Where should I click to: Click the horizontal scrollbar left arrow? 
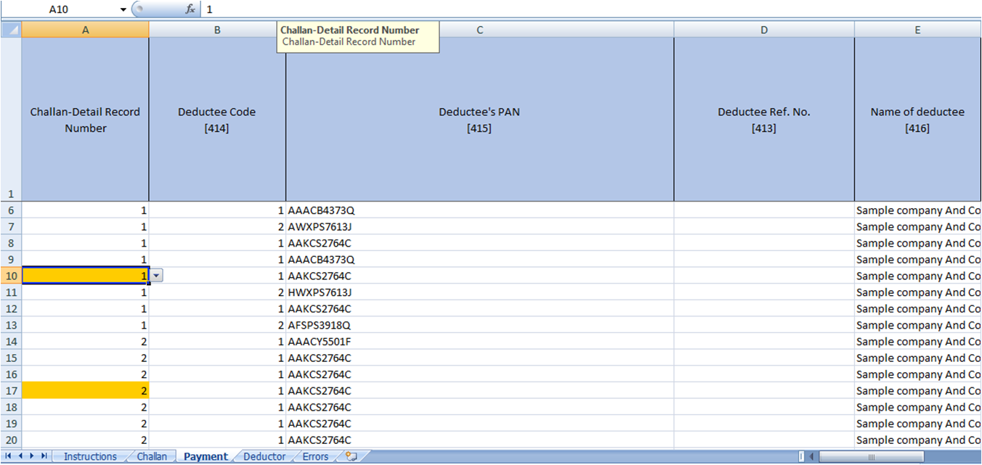[x=810, y=456]
